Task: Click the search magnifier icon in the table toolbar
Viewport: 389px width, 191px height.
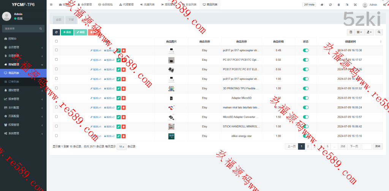Action: [379, 32]
